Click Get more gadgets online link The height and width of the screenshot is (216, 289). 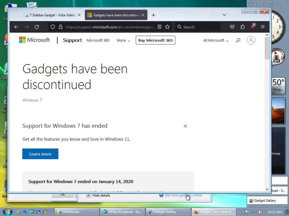coord(183,195)
